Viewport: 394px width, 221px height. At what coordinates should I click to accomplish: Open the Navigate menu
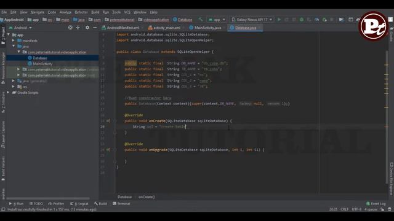pyautogui.click(x=37, y=12)
